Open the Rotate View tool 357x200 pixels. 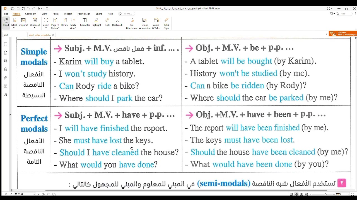click(x=73, y=23)
